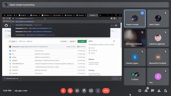171x96 pixels.
Task: Select Akpan Joseph participant tile
Action: [x=135, y=18]
